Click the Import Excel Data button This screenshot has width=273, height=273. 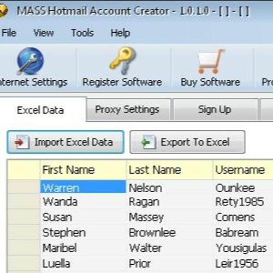coord(66,142)
